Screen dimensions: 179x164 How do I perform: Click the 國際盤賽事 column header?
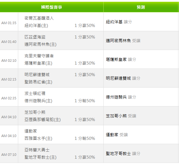pyautogui.click(x=52, y=7)
